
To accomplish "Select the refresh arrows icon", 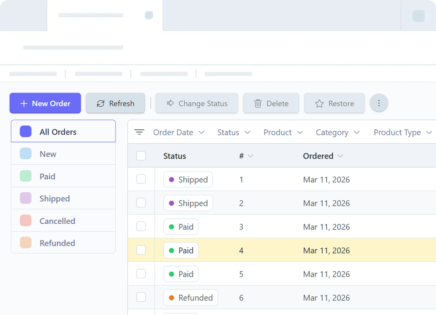I will tap(101, 103).
